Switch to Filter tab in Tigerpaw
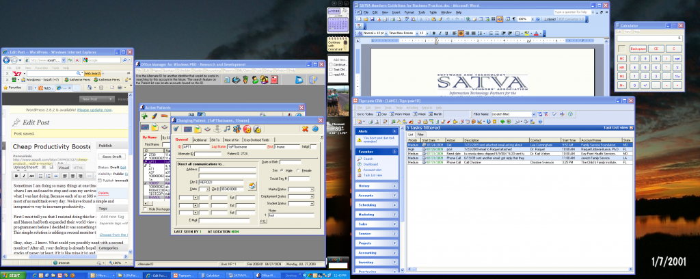 pos(420,134)
